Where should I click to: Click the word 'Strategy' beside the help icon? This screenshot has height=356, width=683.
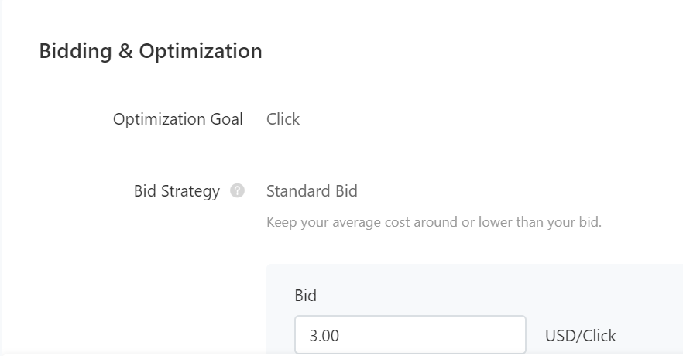tap(190, 191)
